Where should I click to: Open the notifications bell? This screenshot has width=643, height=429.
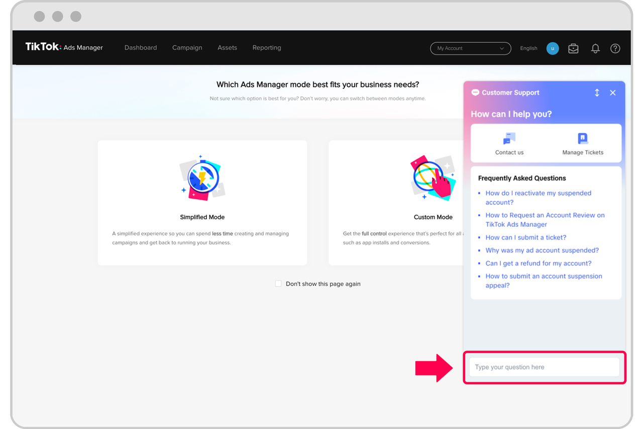595,48
